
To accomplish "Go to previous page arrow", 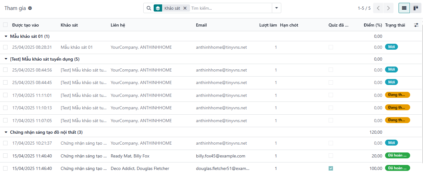I will tap(378, 8).
